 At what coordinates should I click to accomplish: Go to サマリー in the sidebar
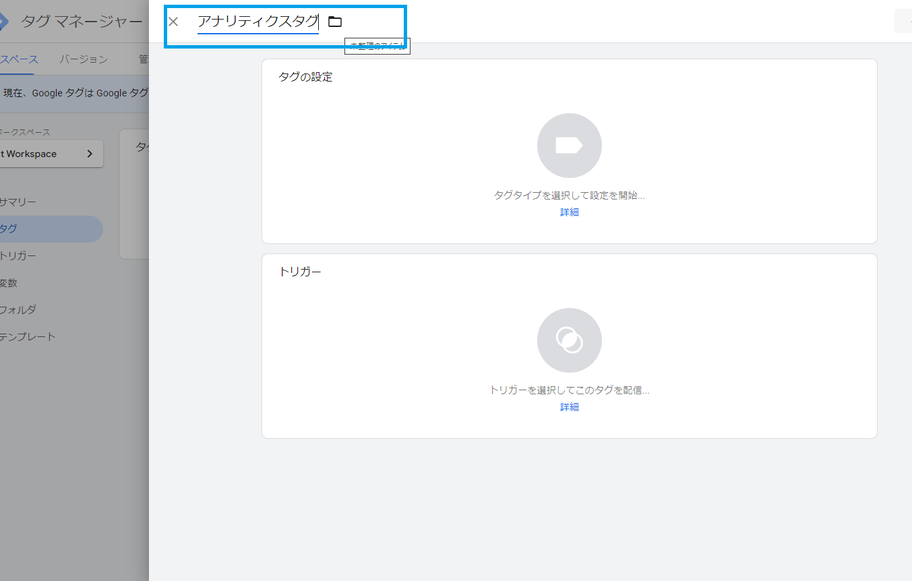[18, 202]
